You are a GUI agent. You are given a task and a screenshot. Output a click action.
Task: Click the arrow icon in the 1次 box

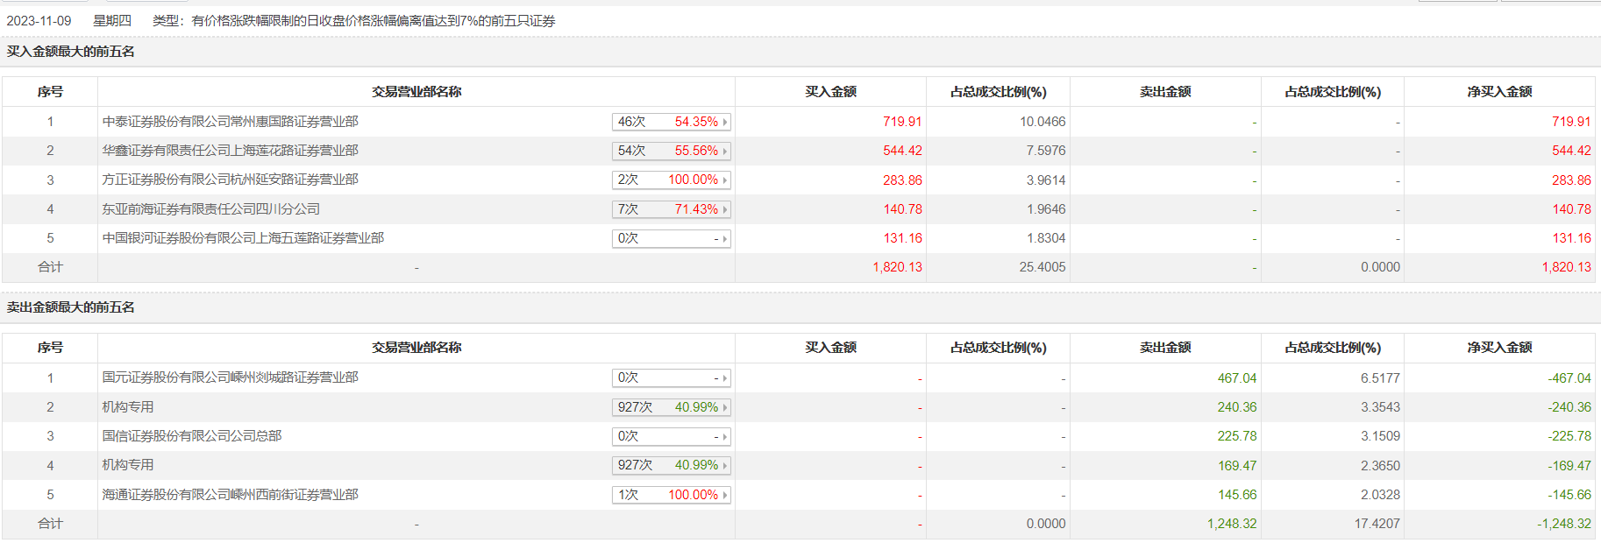tap(725, 496)
